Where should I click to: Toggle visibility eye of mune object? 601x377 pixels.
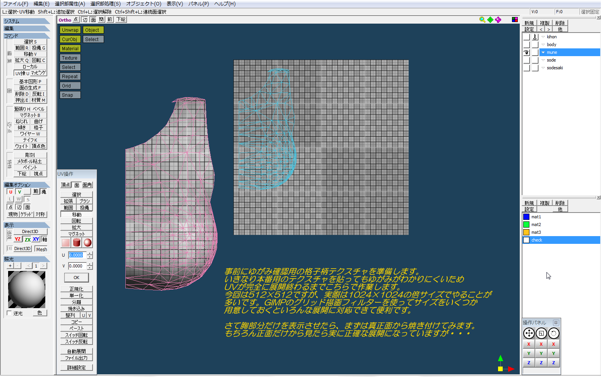[526, 52]
